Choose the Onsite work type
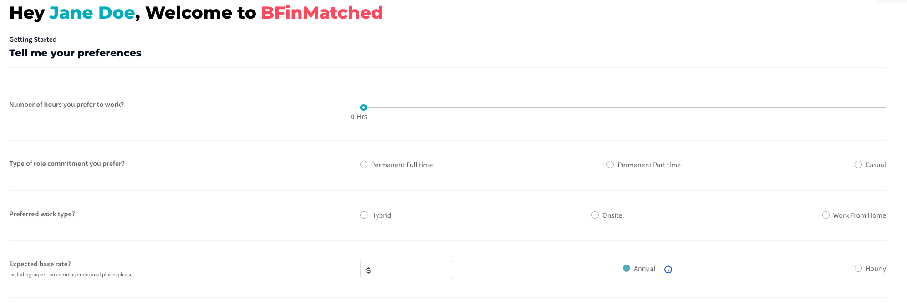The height and width of the screenshot is (305, 907). coord(595,215)
